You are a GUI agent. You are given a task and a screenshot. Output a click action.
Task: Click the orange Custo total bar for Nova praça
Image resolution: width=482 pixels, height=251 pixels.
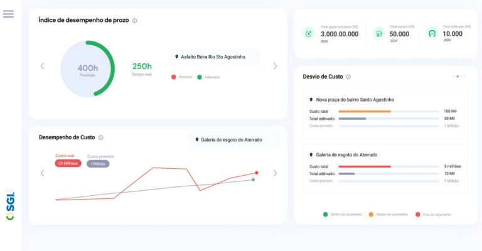coord(364,111)
